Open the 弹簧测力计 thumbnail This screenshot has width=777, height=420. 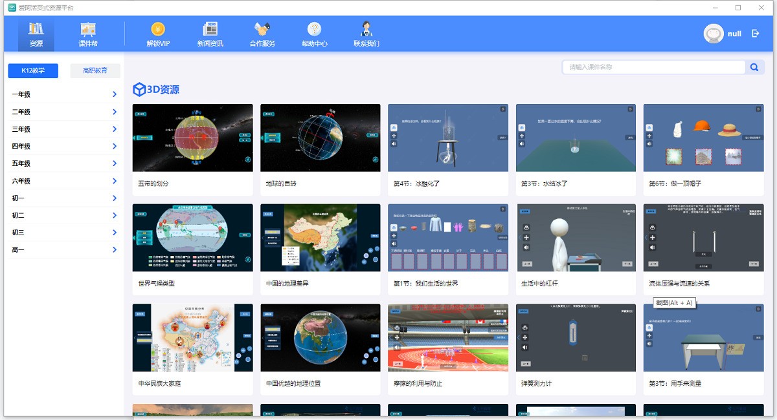click(x=576, y=338)
